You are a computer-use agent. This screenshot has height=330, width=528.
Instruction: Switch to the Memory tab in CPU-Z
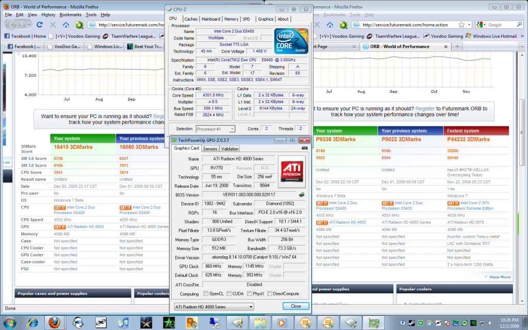(x=232, y=19)
